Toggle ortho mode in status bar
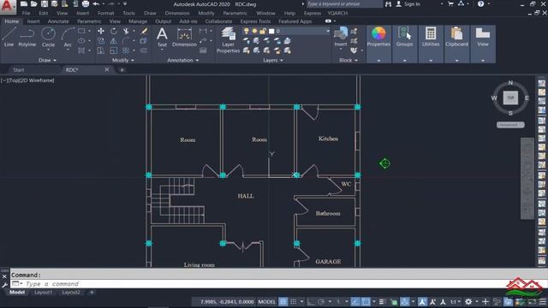Viewport: 548px width, 308px height. pyautogui.click(x=310, y=302)
